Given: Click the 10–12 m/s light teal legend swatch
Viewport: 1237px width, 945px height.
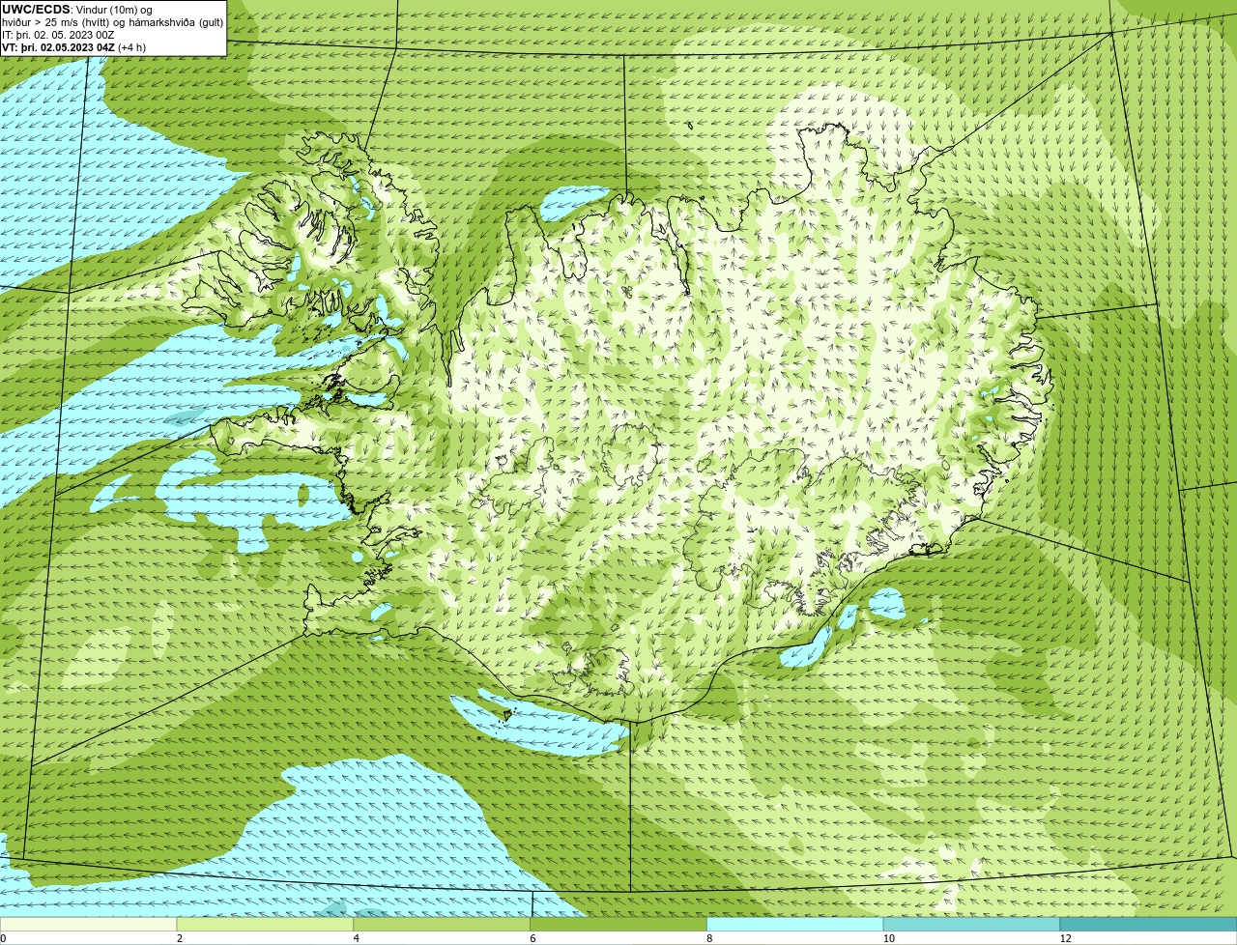Looking at the screenshot, I should click(x=972, y=924).
